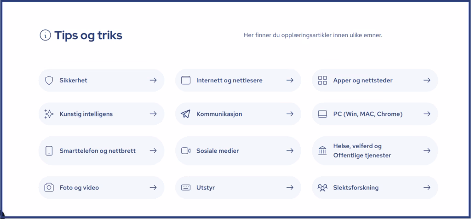Click the arrow on the Slektsforskning card
The width and height of the screenshot is (471, 219).
(x=427, y=188)
